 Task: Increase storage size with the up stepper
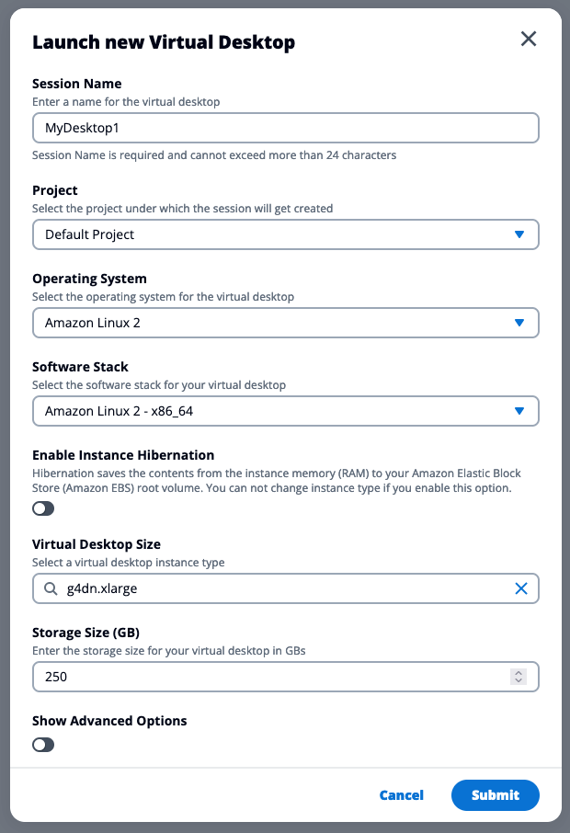519,672
